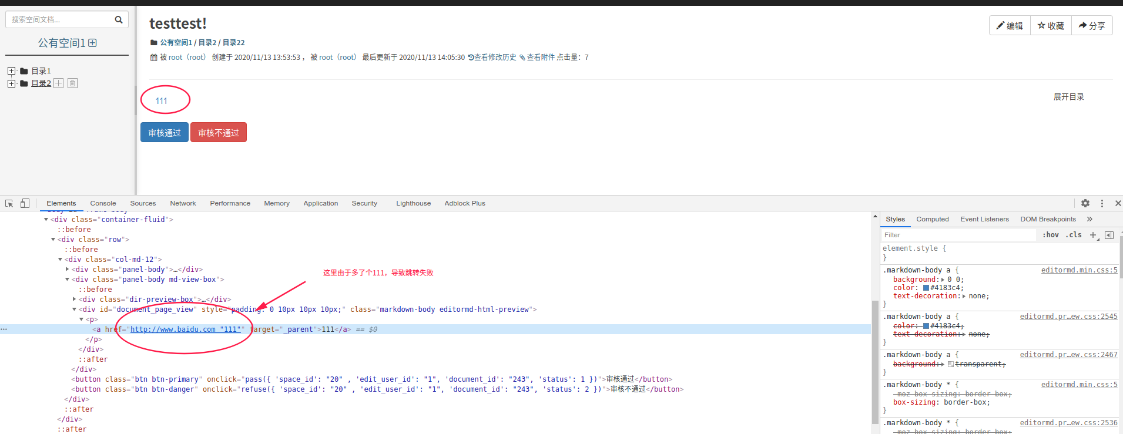Switch to the Computed pane tab
The height and width of the screenshot is (434, 1123).
click(933, 219)
